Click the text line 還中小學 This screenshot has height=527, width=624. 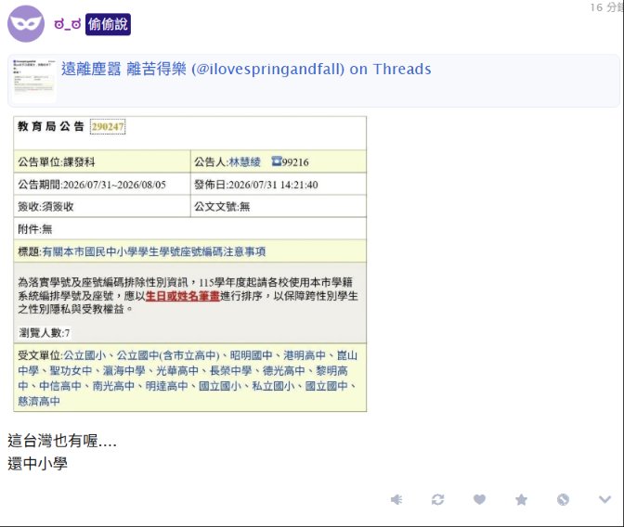coord(37,464)
